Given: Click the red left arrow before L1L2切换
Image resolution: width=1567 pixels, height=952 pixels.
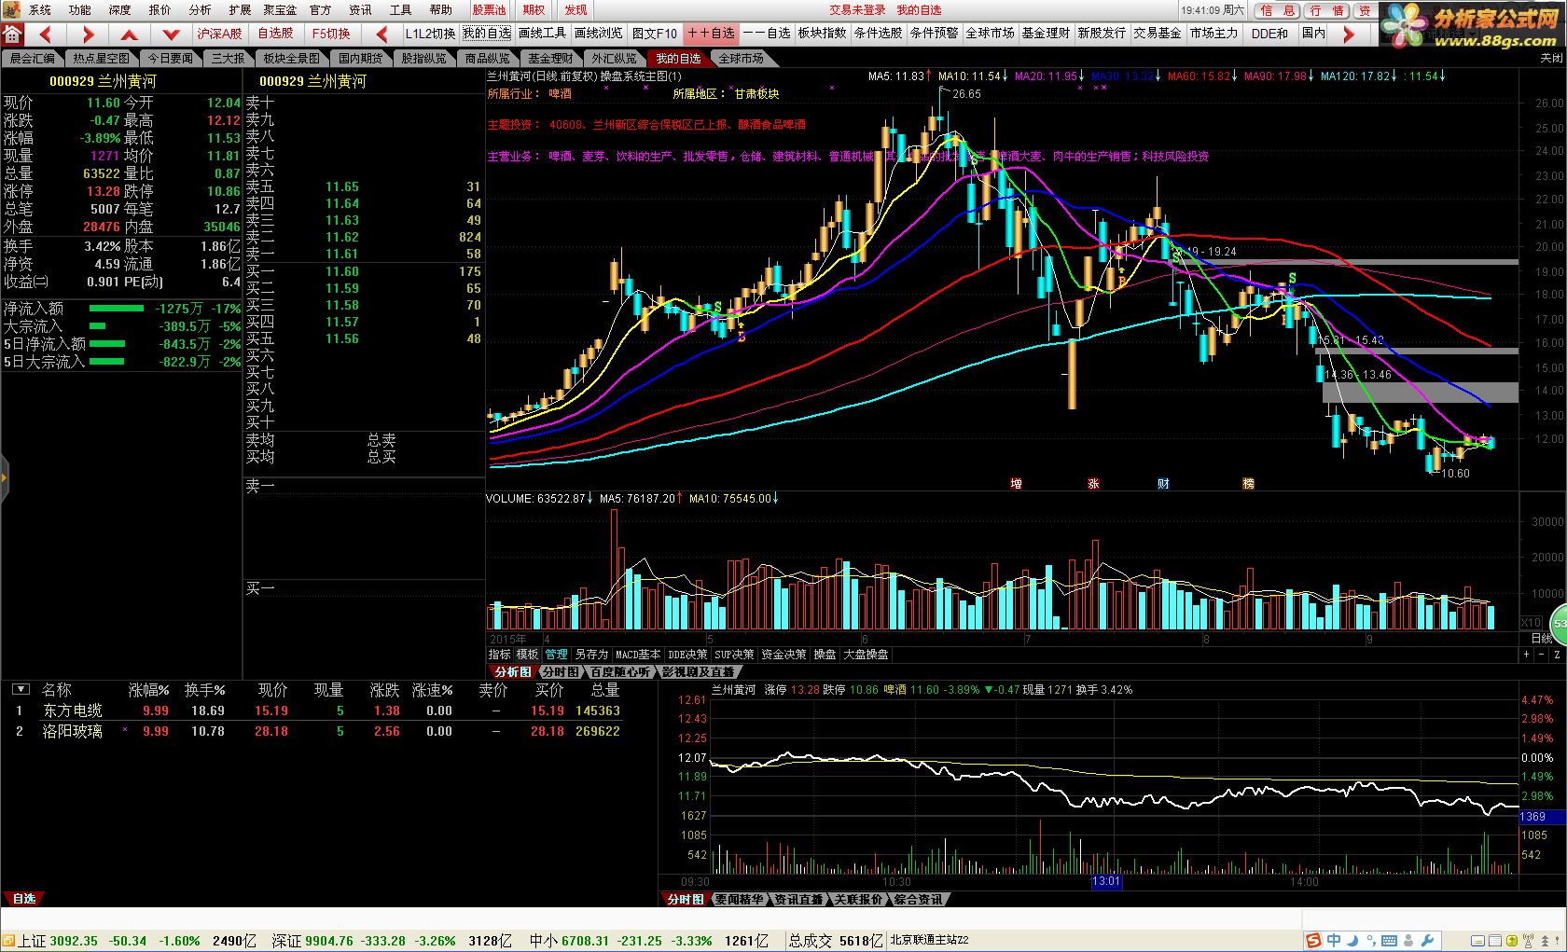Looking at the screenshot, I should (381, 34).
